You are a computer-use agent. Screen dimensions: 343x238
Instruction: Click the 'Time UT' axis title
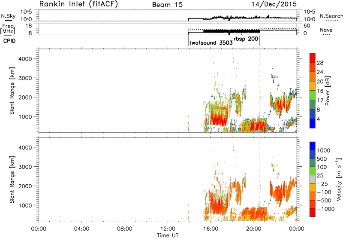tap(168, 235)
